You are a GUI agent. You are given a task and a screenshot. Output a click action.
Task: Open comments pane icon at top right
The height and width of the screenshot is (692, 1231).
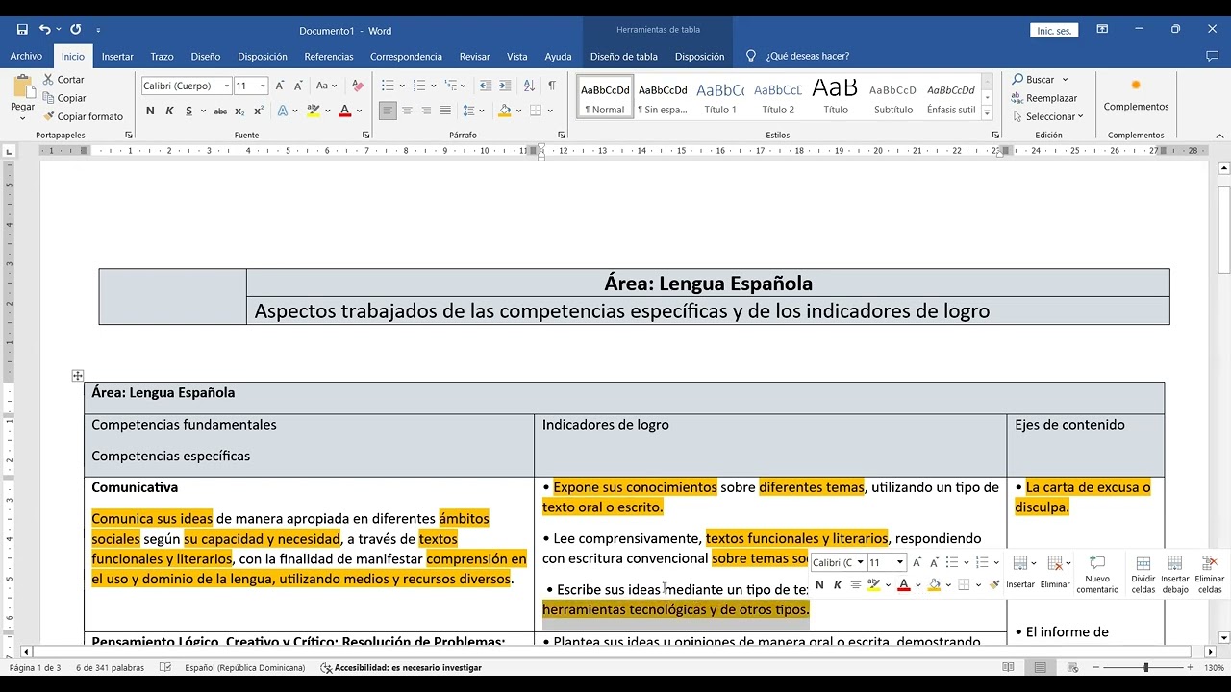[1212, 57]
